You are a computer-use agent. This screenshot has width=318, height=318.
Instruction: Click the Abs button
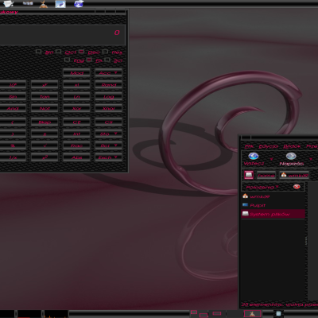coord(76,157)
